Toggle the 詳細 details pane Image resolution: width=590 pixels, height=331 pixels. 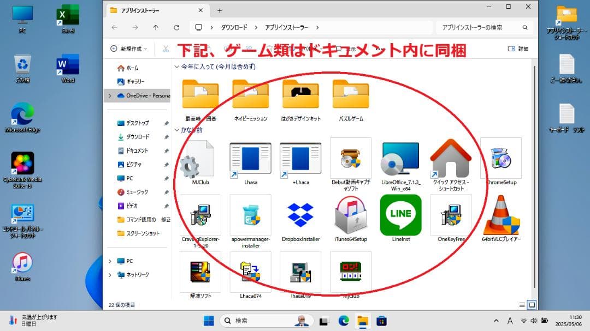(518, 49)
